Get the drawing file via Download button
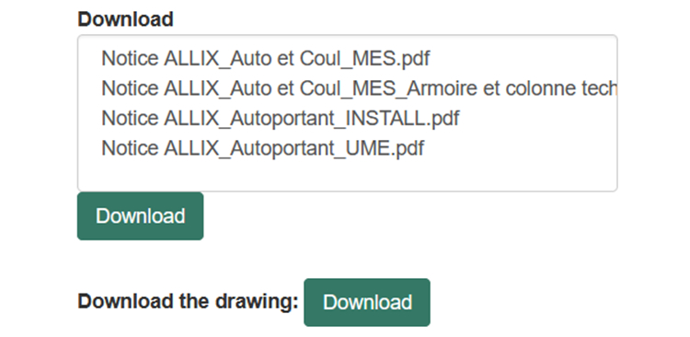 pos(367,302)
